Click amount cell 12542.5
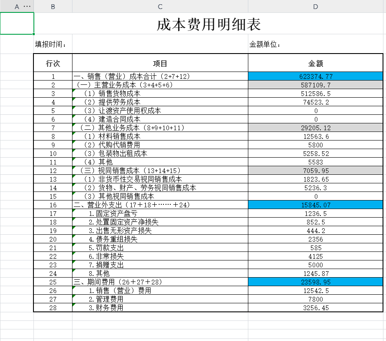The height and width of the screenshot is (341, 386). 316,290
